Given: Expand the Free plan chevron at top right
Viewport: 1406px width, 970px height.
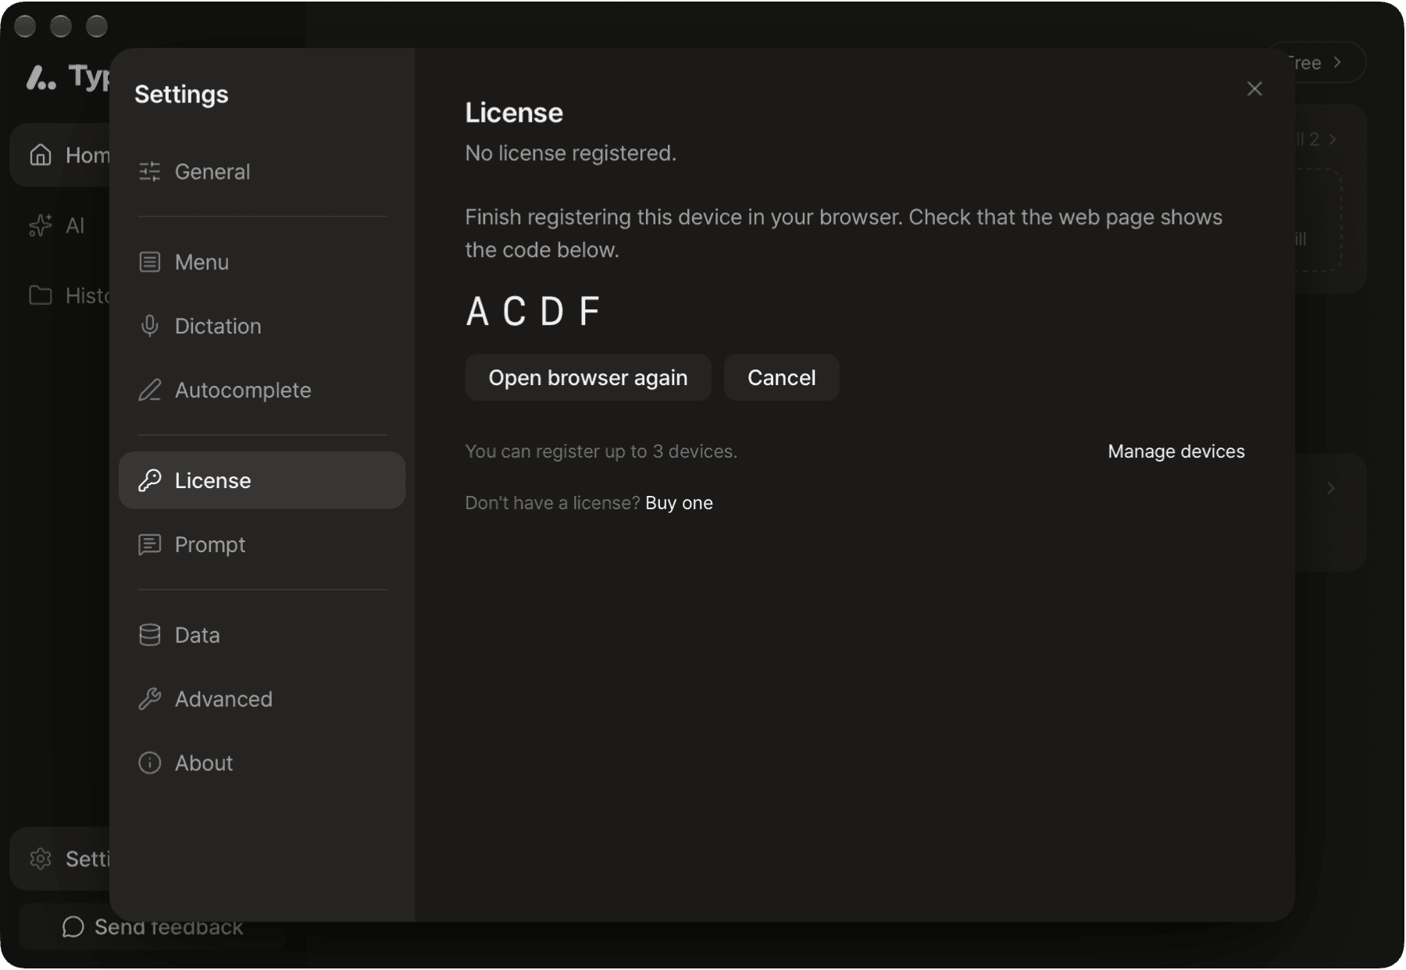Looking at the screenshot, I should pos(1337,62).
